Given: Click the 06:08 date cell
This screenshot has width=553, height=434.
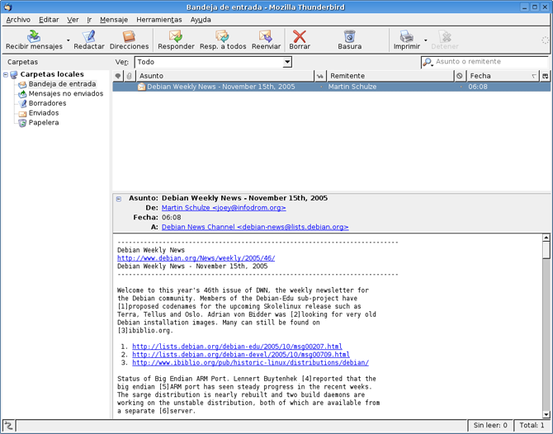Looking at the screenshot, I should coord(478,87).
